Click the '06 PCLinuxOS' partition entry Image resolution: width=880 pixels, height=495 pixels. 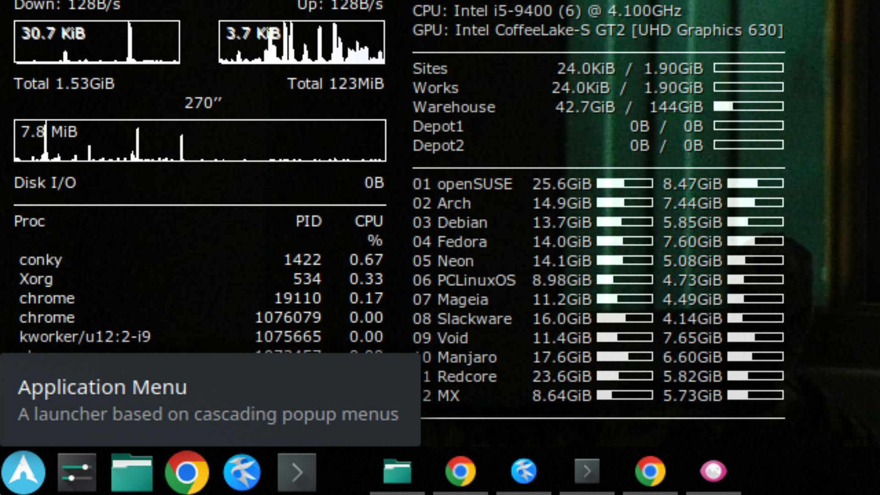pyautogui.click(x=464, y=280)
